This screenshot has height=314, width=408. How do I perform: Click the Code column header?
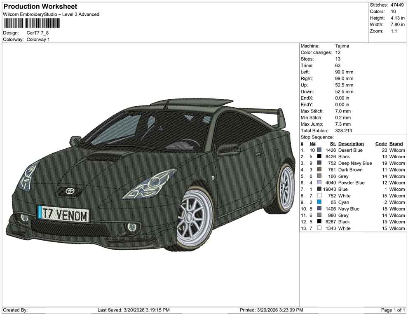click(381, 144)
